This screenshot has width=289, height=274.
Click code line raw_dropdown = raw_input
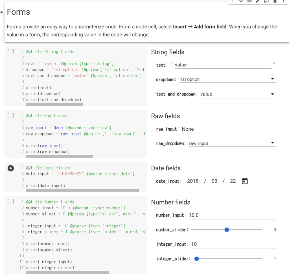coord(85,134)
